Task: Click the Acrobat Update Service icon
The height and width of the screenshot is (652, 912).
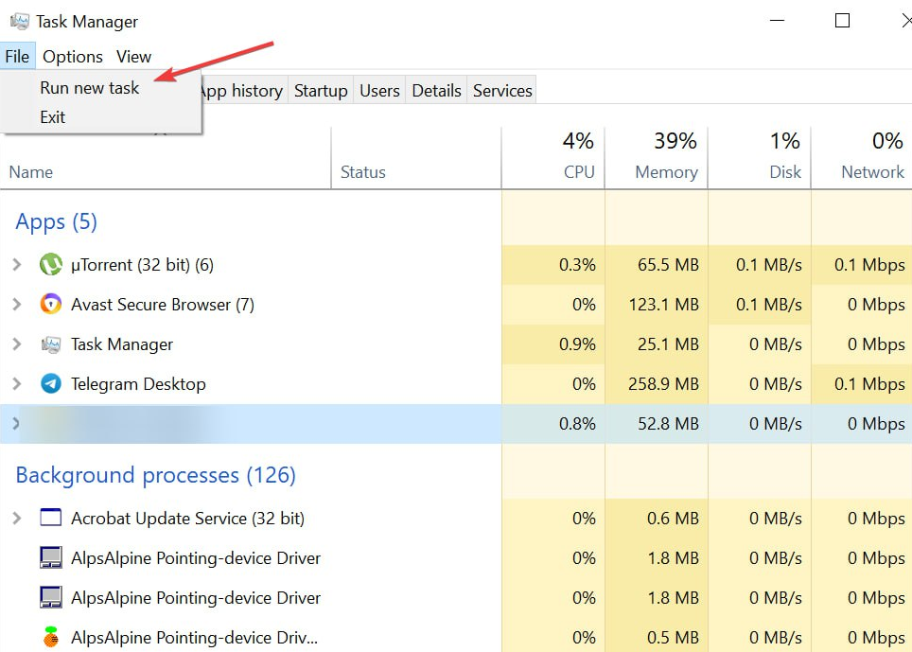Action: point(50,517)
